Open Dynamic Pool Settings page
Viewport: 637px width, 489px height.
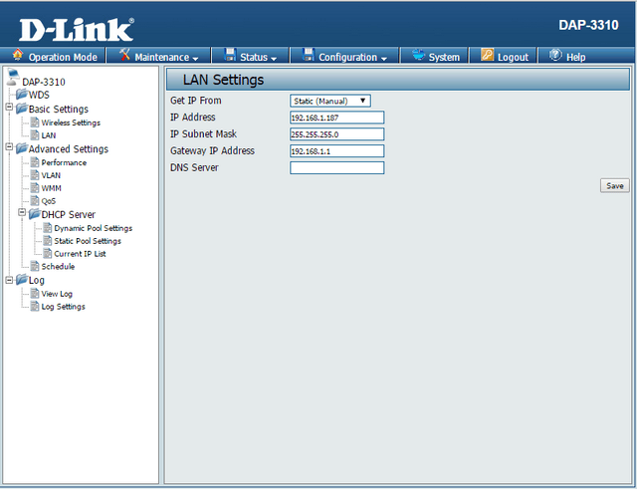pyautogui.click(x=93, y=228)
